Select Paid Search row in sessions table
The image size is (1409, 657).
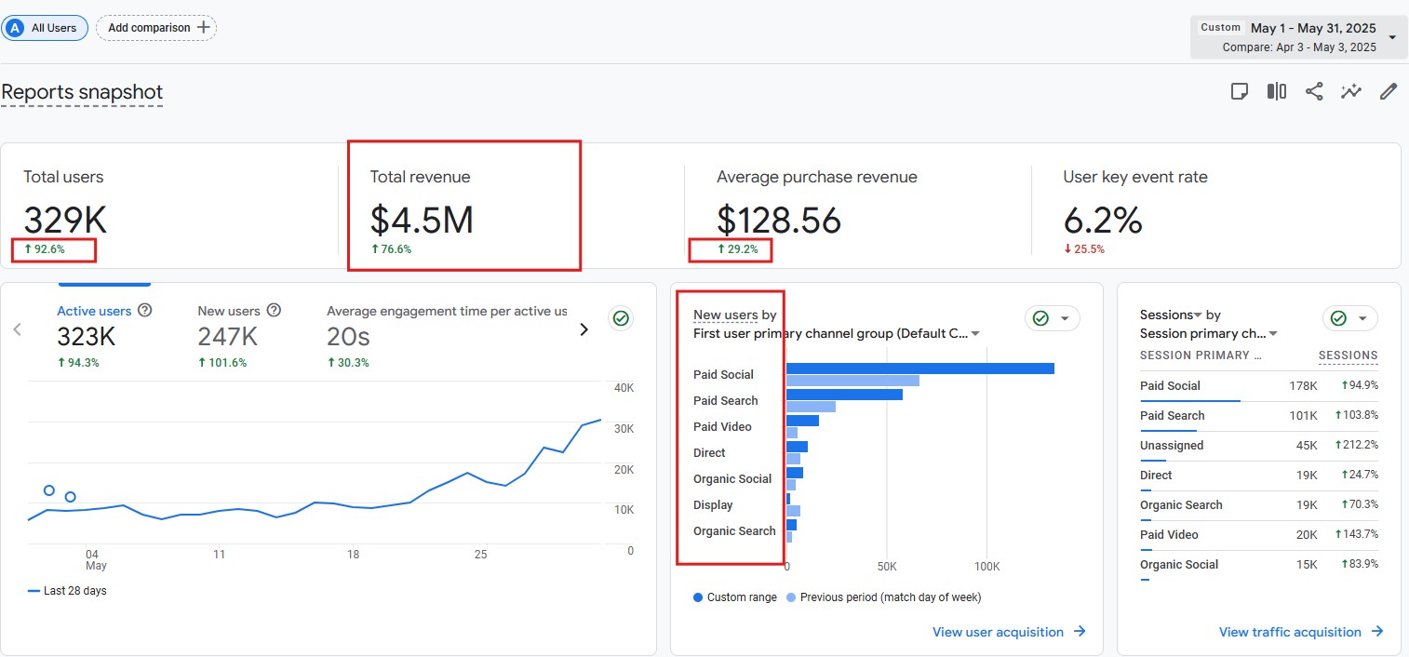(x=1259, y=416)
